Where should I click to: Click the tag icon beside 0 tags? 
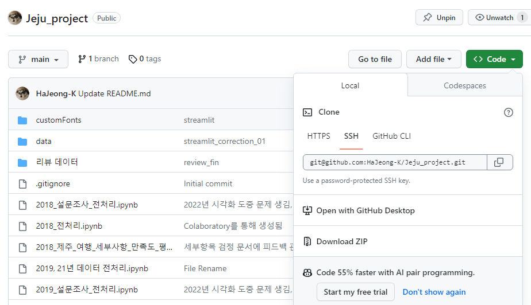click(132, 59)
